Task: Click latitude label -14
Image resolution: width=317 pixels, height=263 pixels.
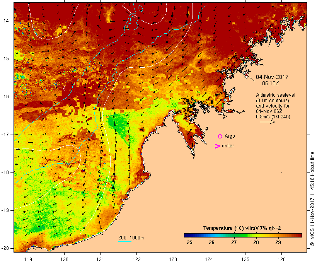Action: (5, 21)
